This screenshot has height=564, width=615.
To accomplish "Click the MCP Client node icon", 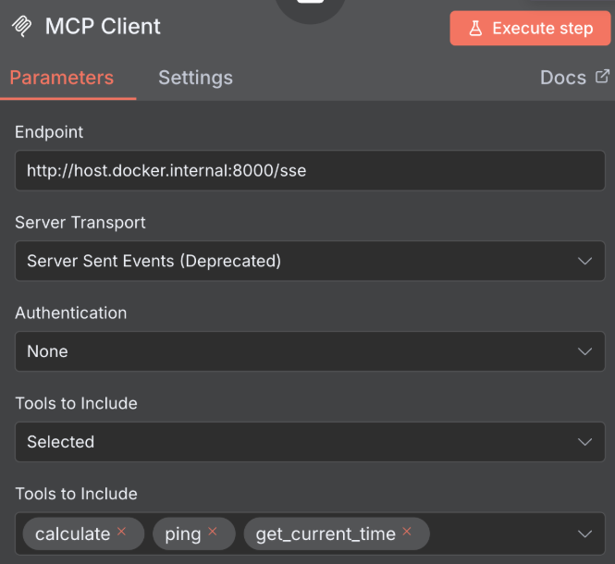I will (20, 27).
